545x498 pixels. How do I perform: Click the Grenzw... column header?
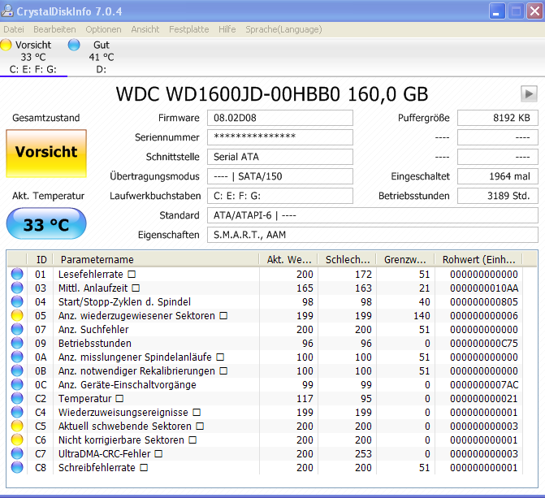405,259
